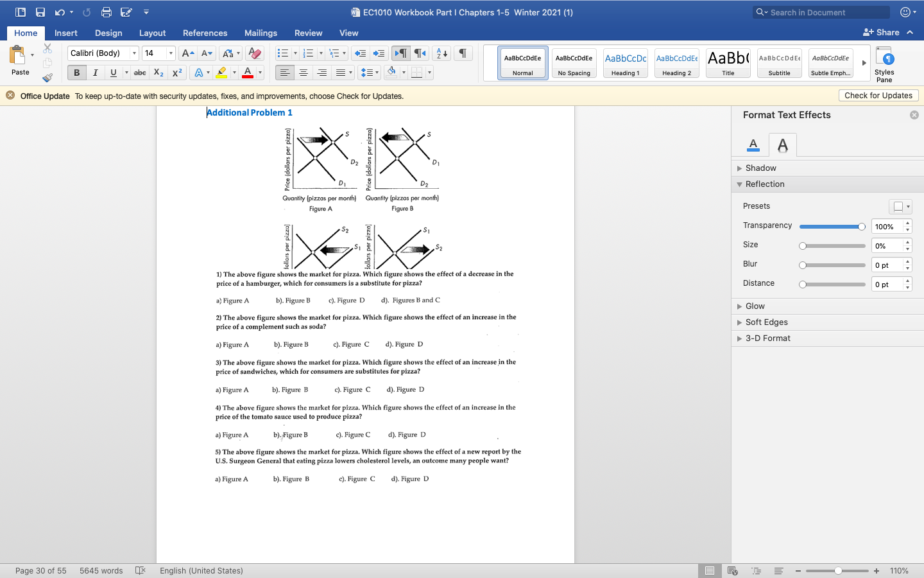Image resolution: width=924 pixels, height=578 pixels.
Task: Toggle Italic formatting
Action: [x=95, y=73]
